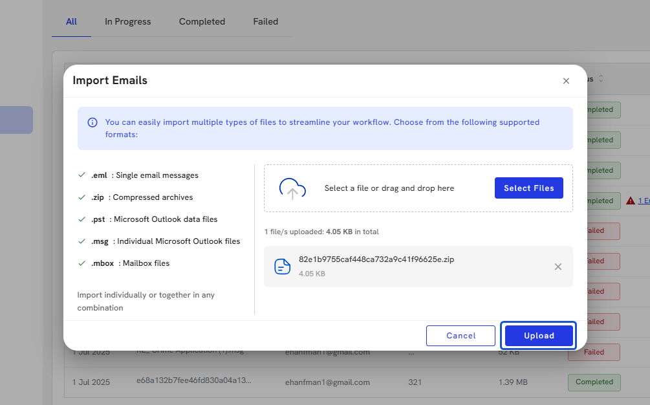Click the checkmark next to .pst format
650x405 pixels.
point(81,219)
